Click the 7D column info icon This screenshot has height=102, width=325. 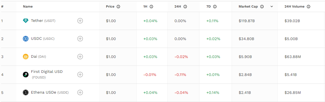point(215,7)
